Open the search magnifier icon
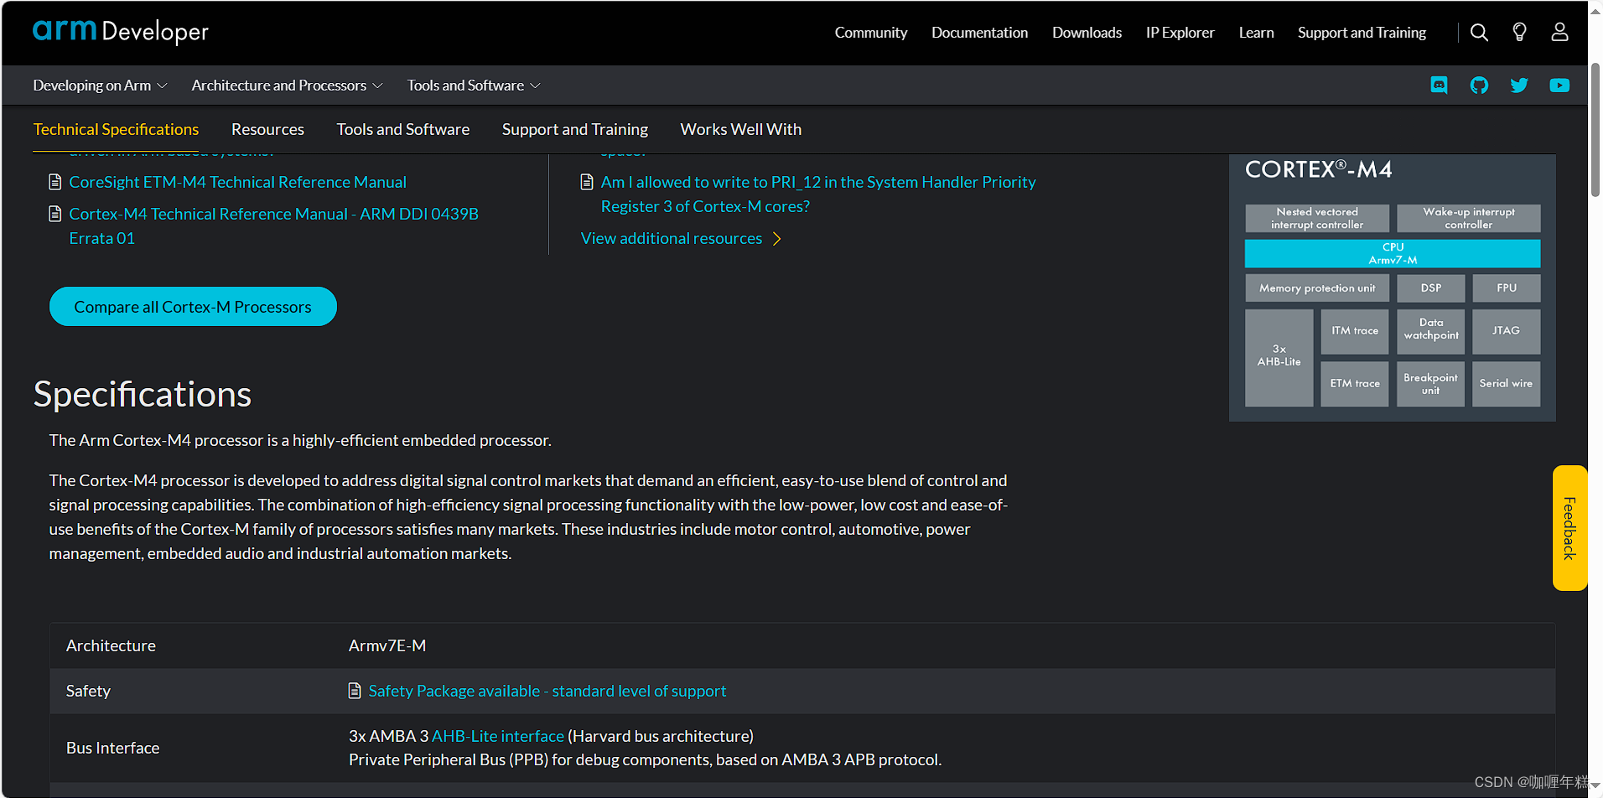 click(x=1479, y=33)
